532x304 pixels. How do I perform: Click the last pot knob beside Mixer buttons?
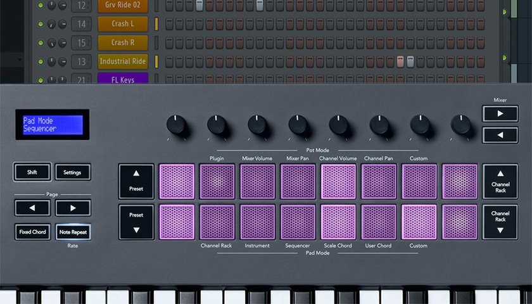tap(460, 125)
